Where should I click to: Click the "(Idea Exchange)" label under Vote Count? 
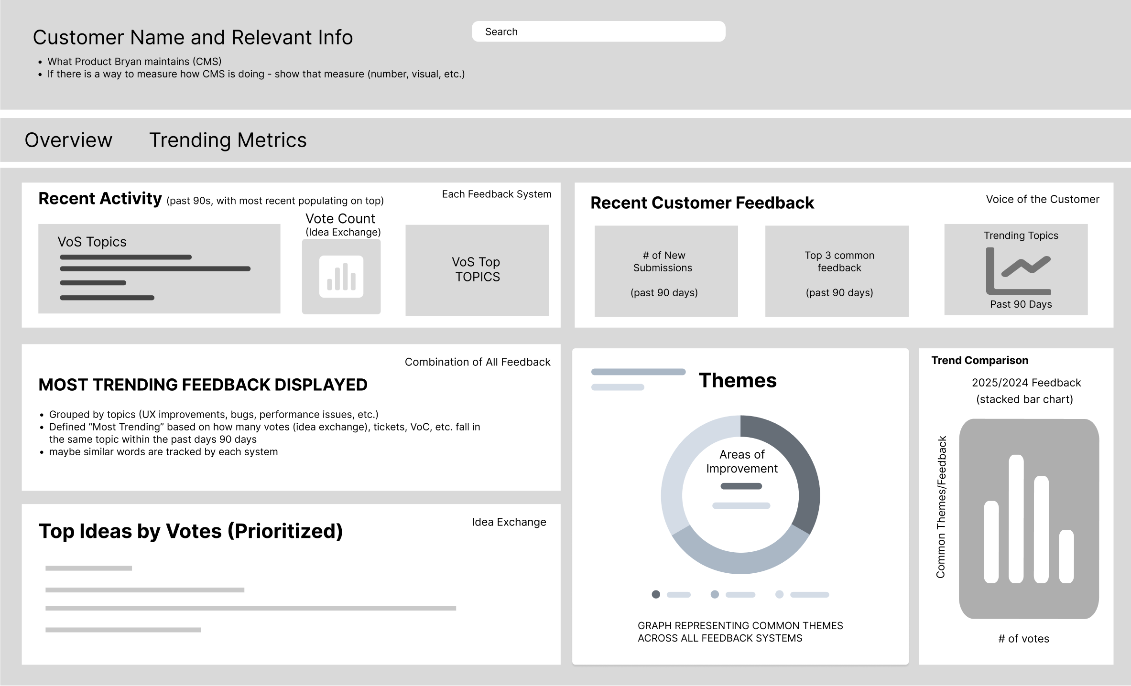(343, 232)
